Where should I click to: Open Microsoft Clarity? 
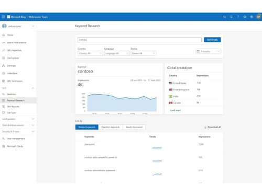pyautogui.click(x=15, y=146)
